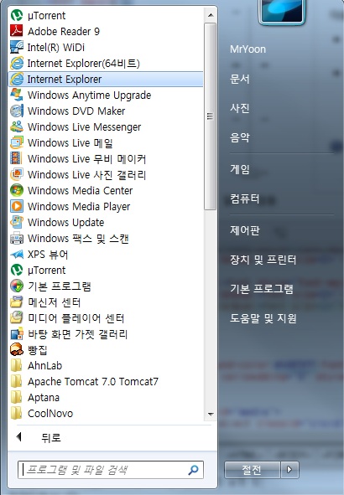This screenshot has width=344, height=495.
Task: Open 컴퓨터 in the right pane
Action: [x=245, y=199]
